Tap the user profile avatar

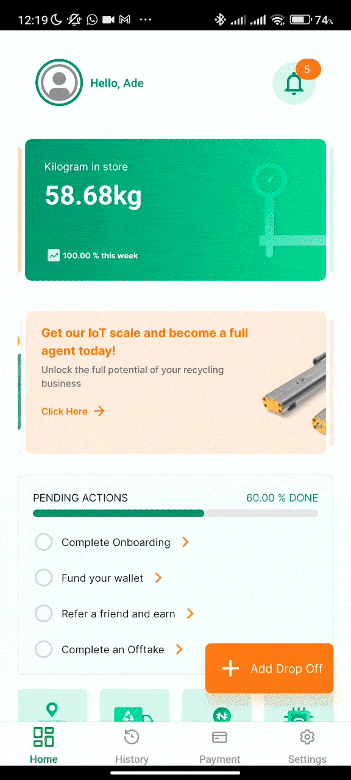click(x=59, y=83)
